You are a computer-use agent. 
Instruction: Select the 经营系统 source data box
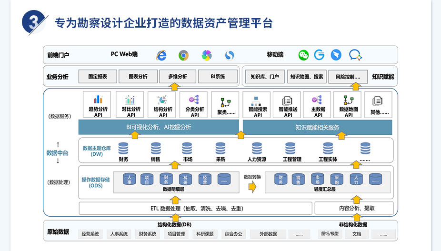pos(90,234)
